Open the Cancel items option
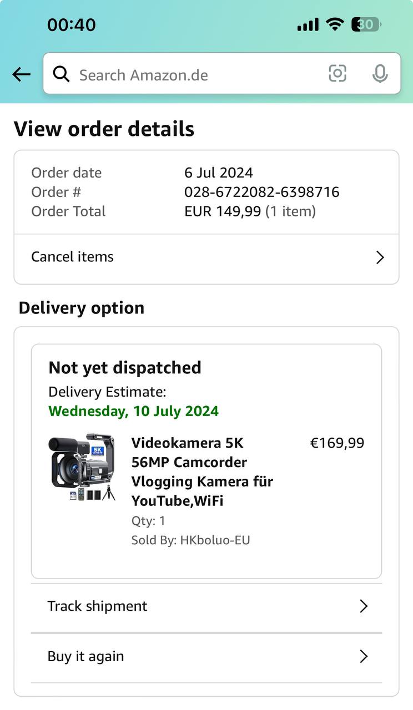The image size is (413, 710). coord(73,257)
